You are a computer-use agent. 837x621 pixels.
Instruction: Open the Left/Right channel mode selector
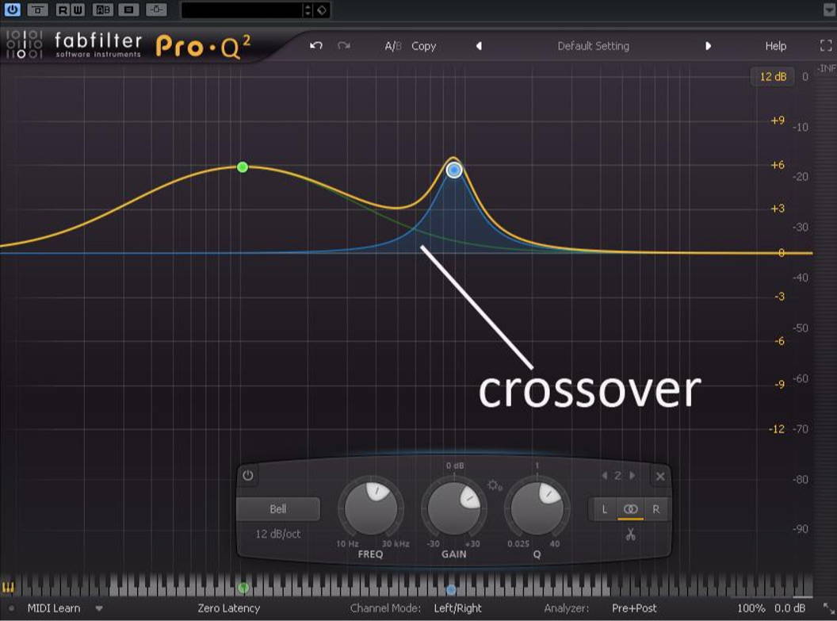pos(457,608)
